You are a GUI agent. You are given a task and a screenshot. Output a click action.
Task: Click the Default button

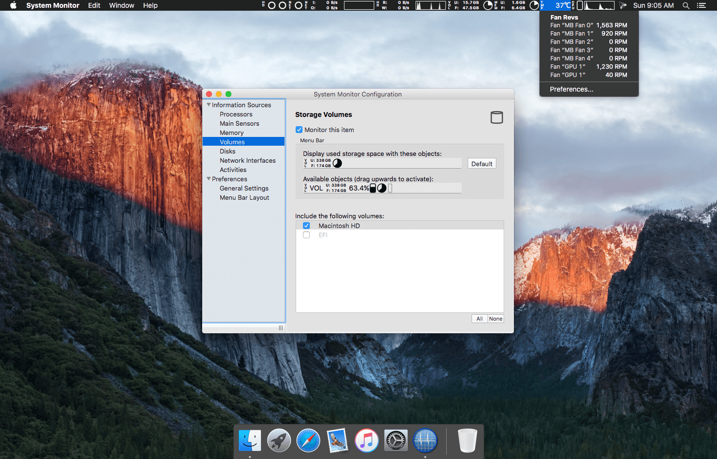[x=482, y=164]
